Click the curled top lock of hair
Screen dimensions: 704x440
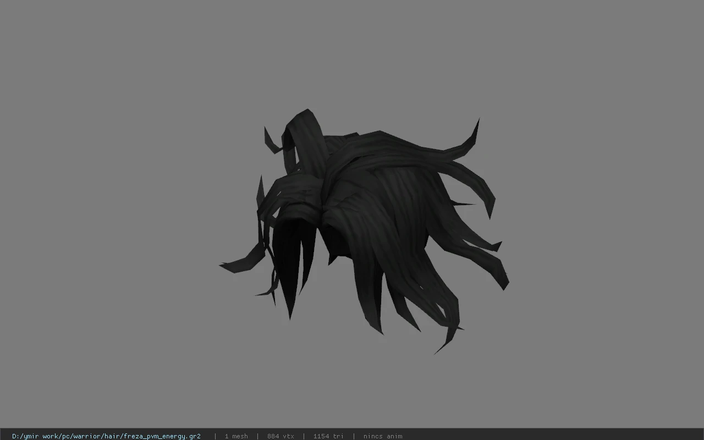point(304,137)
